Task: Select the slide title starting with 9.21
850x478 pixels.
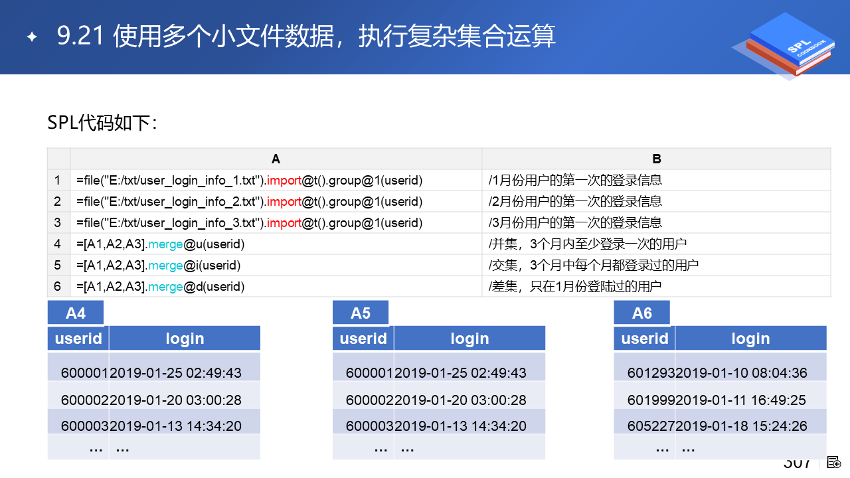Action: tap(306, 37)
